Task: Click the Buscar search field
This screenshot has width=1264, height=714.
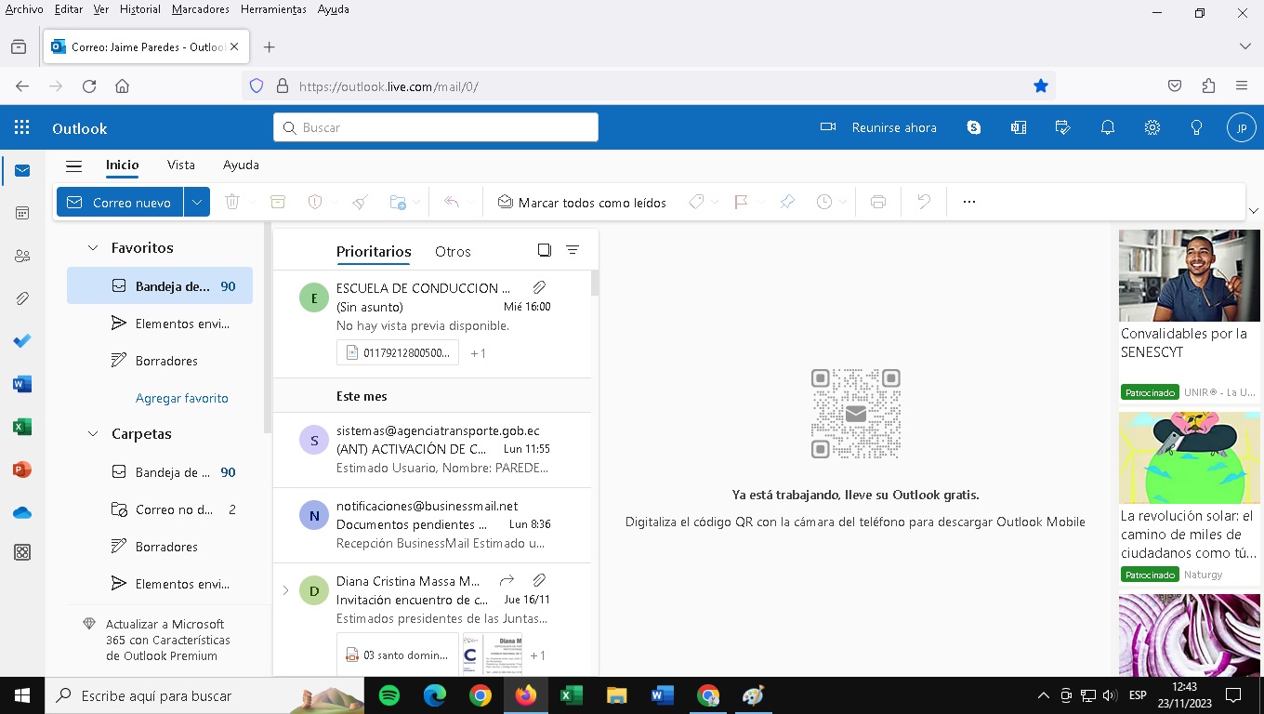Action: (x=437, y=127)
